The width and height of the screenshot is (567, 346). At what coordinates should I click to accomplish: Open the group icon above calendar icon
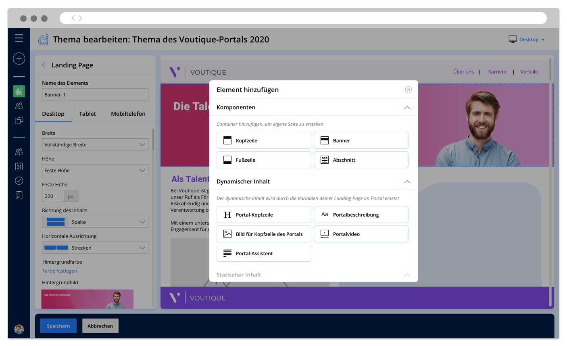[19, 152]
